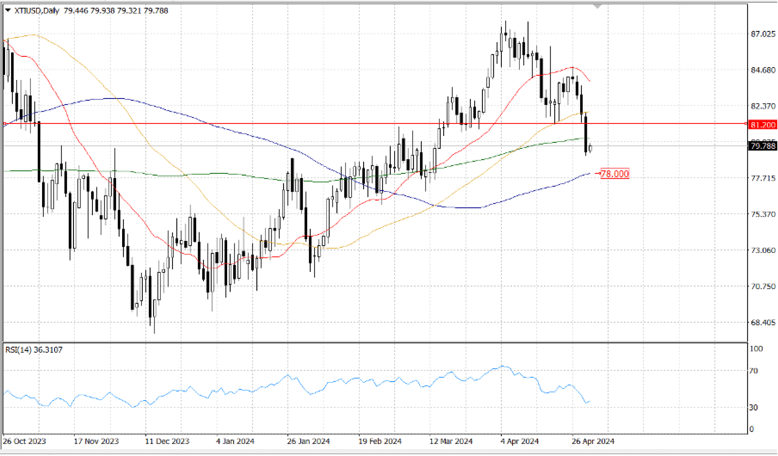The height and width of the screenshot is (456, 778).
Task: Click the 75.370 value on price scale
Action: point(763,214)
